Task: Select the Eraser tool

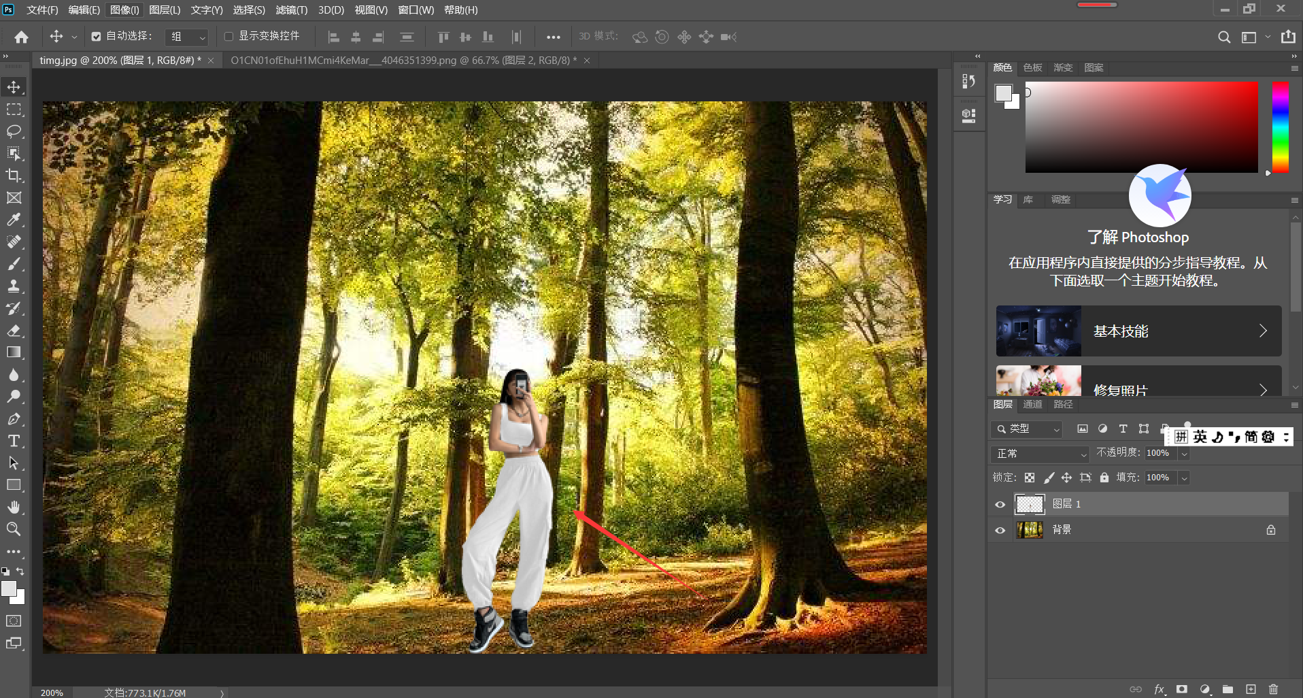Action: pos(14,331)
